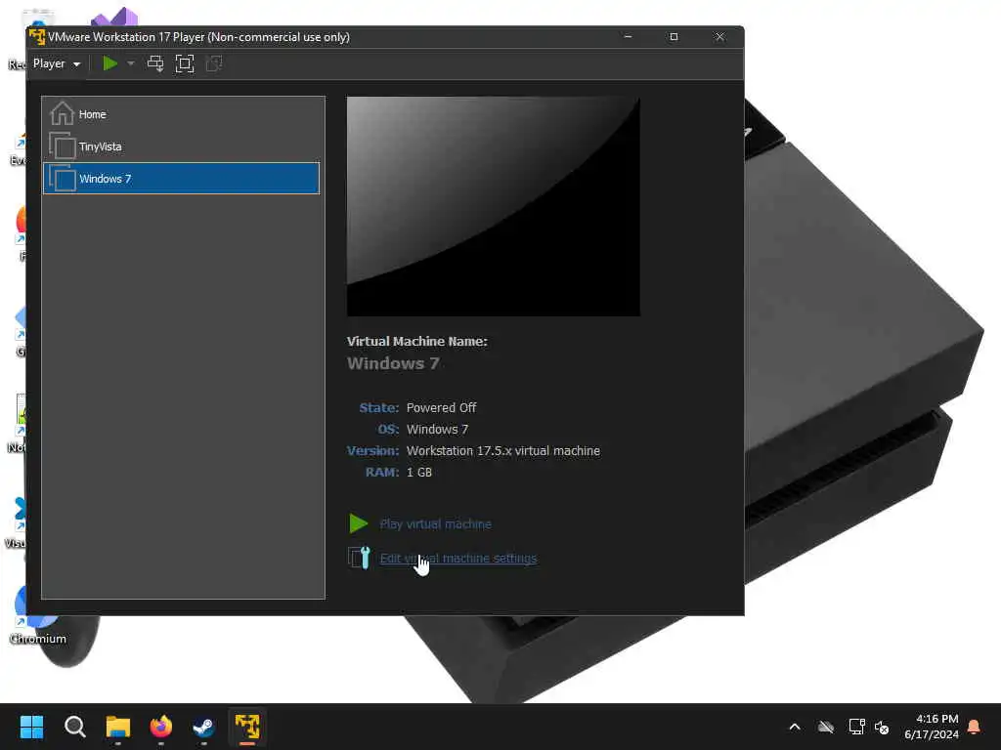This screenshot has height=750, width=1001.
Task: Enter full screen mode icon
Action: (x=185, y=63)
